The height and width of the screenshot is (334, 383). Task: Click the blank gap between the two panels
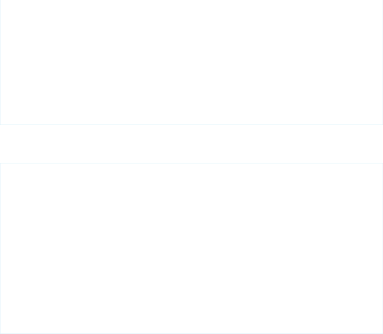coord(191,144)
